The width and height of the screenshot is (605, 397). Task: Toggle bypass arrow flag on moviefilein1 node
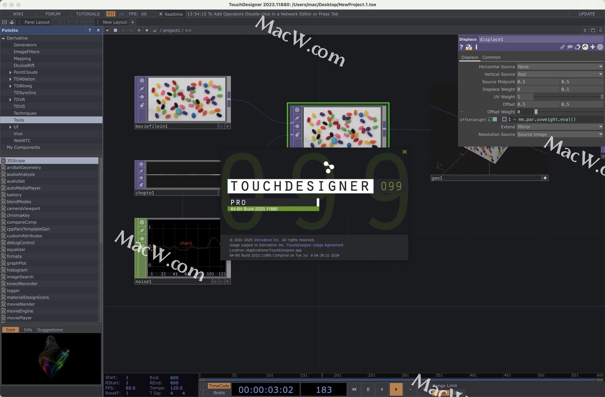tap(142, 97)
